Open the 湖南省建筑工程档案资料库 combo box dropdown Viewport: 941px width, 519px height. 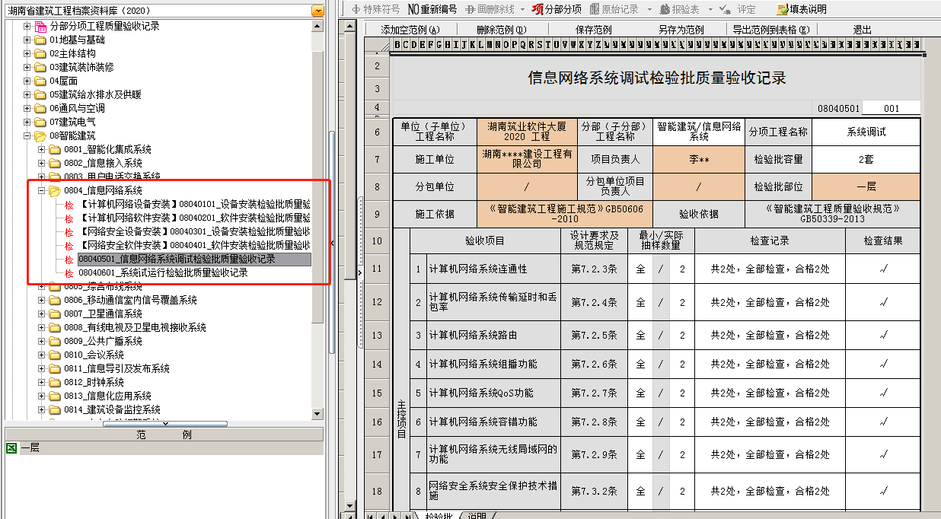tap(317, 11)
